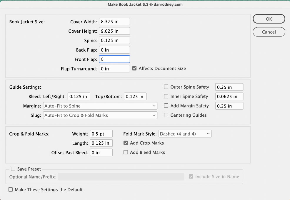Image resolution: width=290 pixels, height=200 pixels.
Task: Uncheck Add Crop Marks
Action: (126, 143)
